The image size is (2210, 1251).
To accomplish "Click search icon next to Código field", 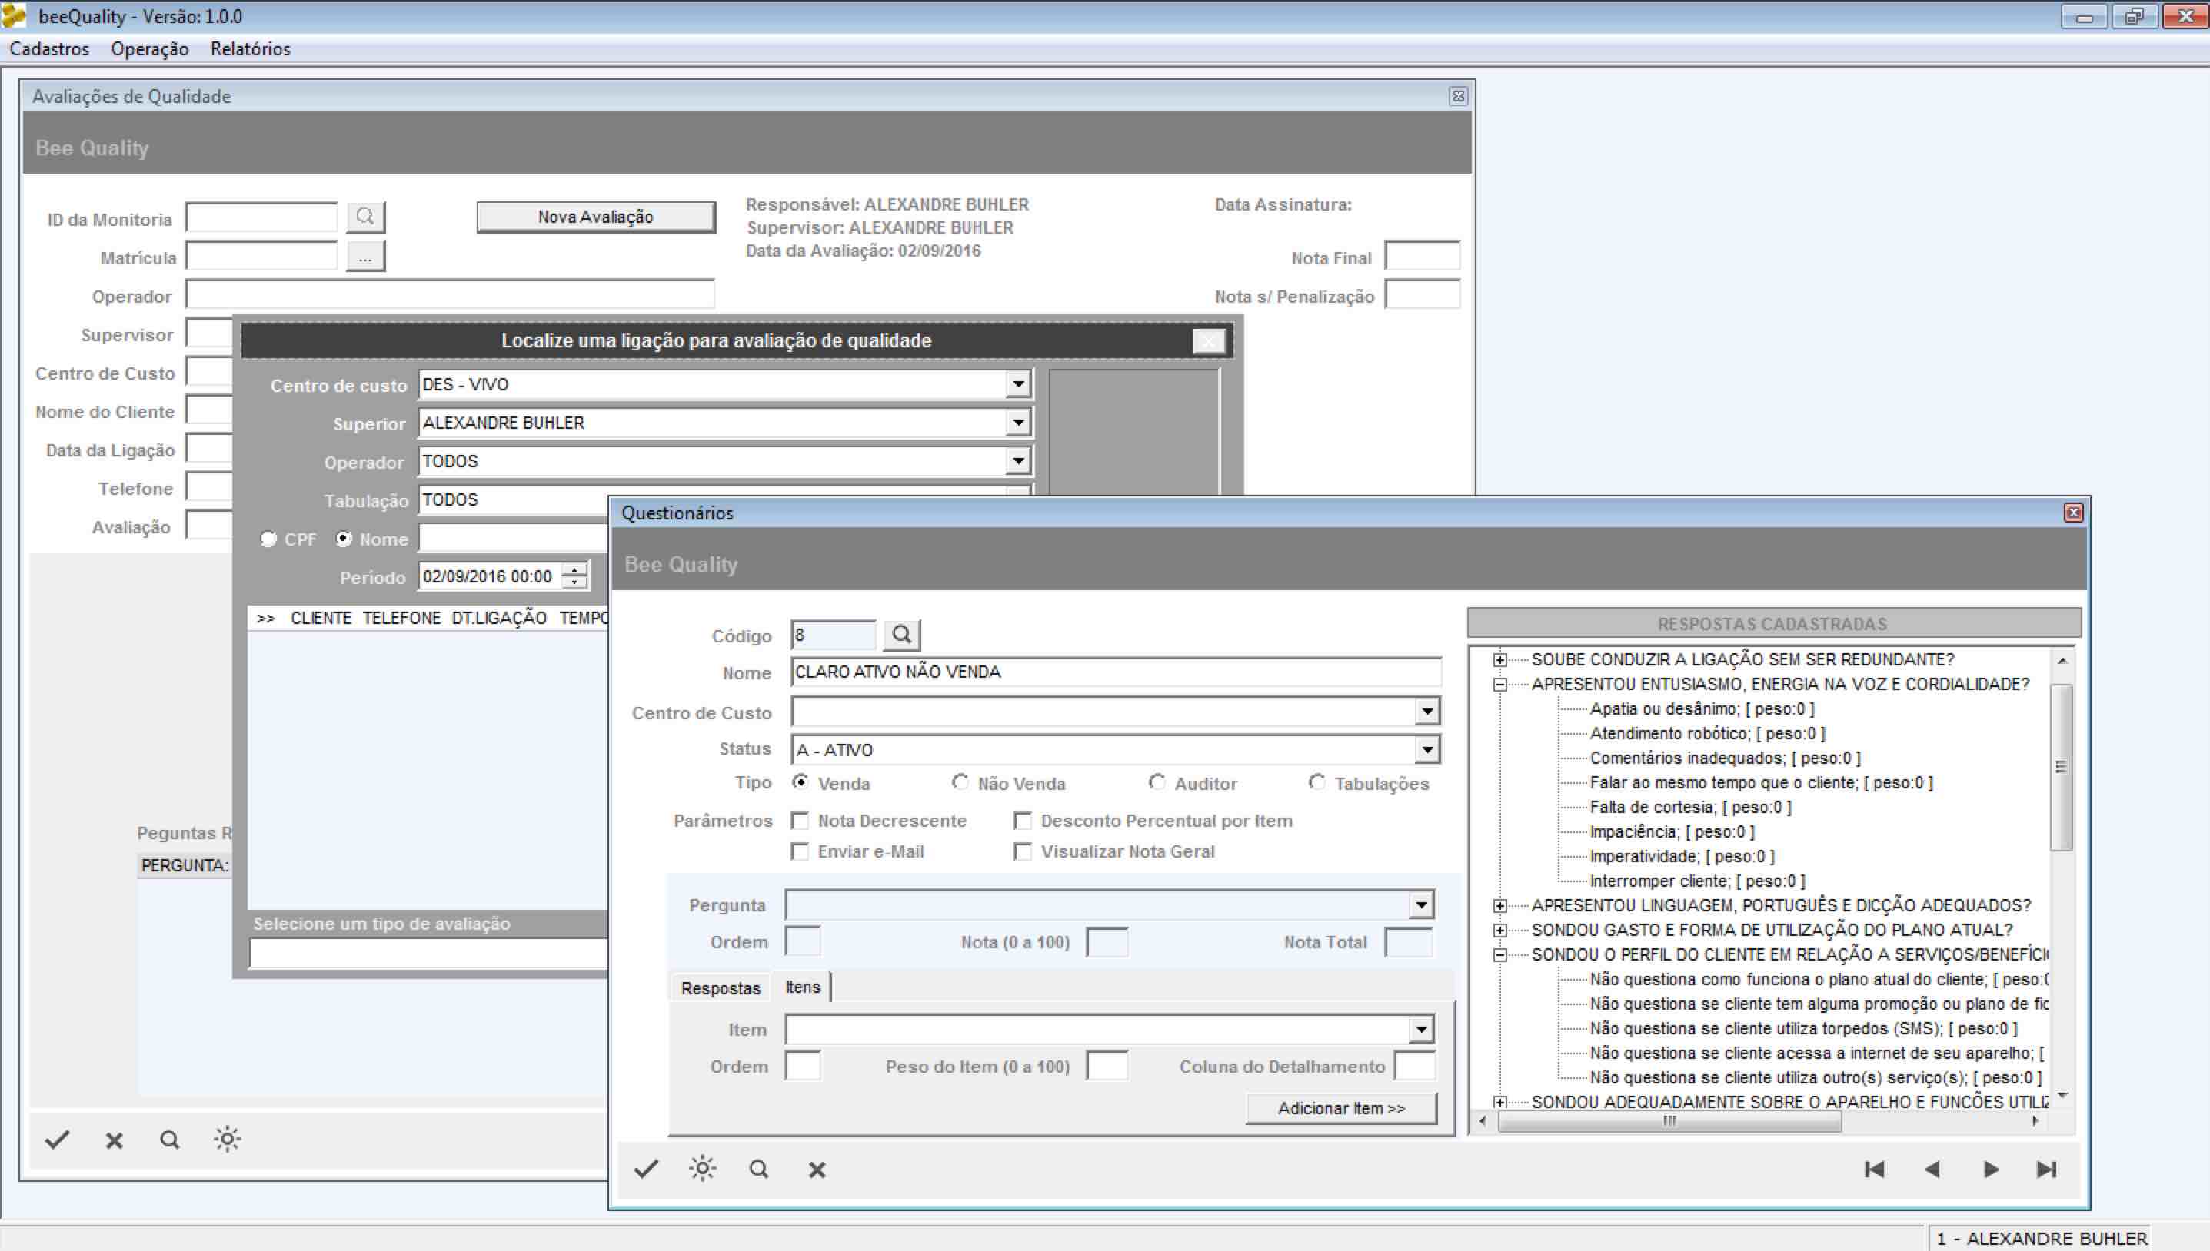I will coord(901,635).
